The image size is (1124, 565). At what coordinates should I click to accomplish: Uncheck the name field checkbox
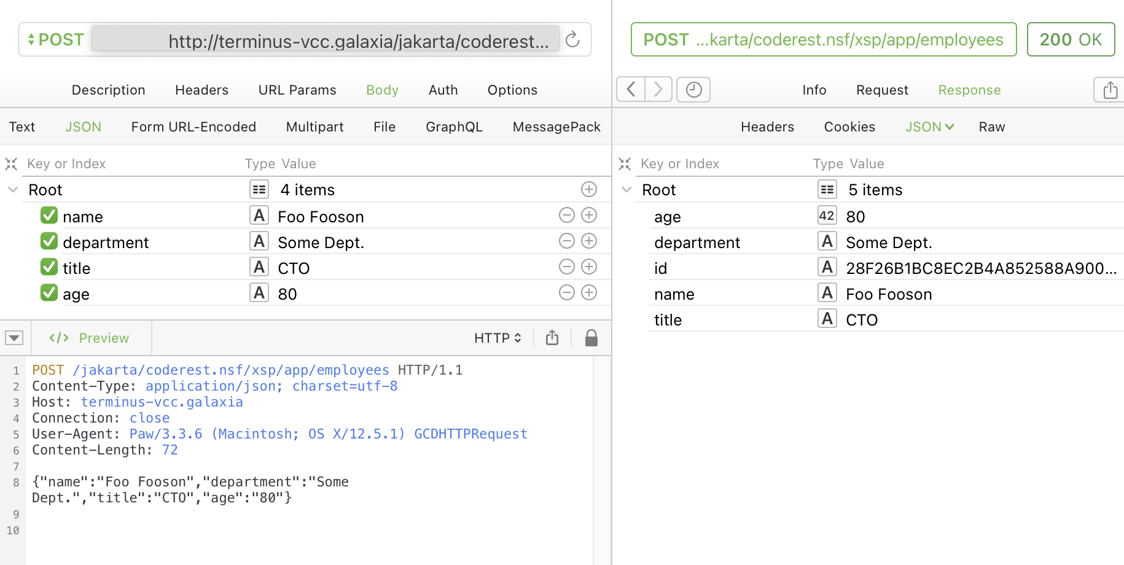(49, 216)
